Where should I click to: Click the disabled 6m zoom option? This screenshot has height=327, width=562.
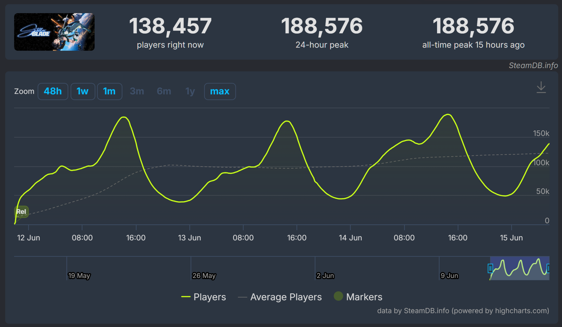[x=164, y=91]
